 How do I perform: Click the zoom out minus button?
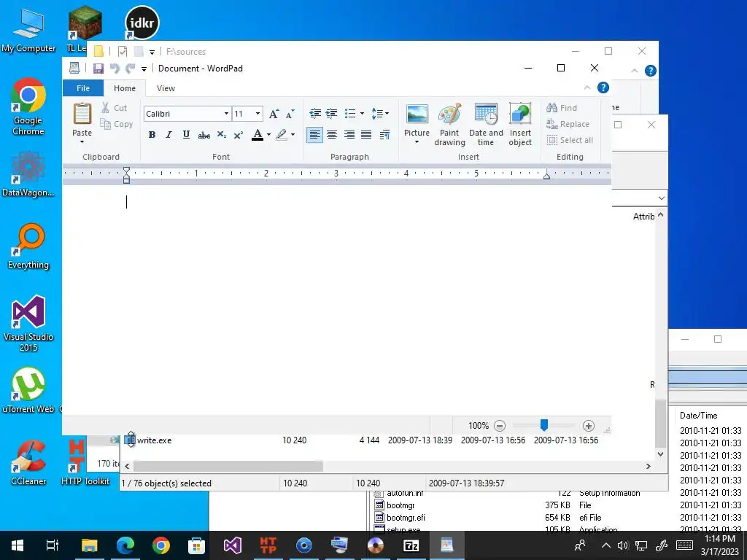click(x=500, y=426)
